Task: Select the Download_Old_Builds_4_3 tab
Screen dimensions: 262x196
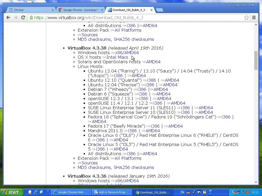Action: tap(129, 10)
